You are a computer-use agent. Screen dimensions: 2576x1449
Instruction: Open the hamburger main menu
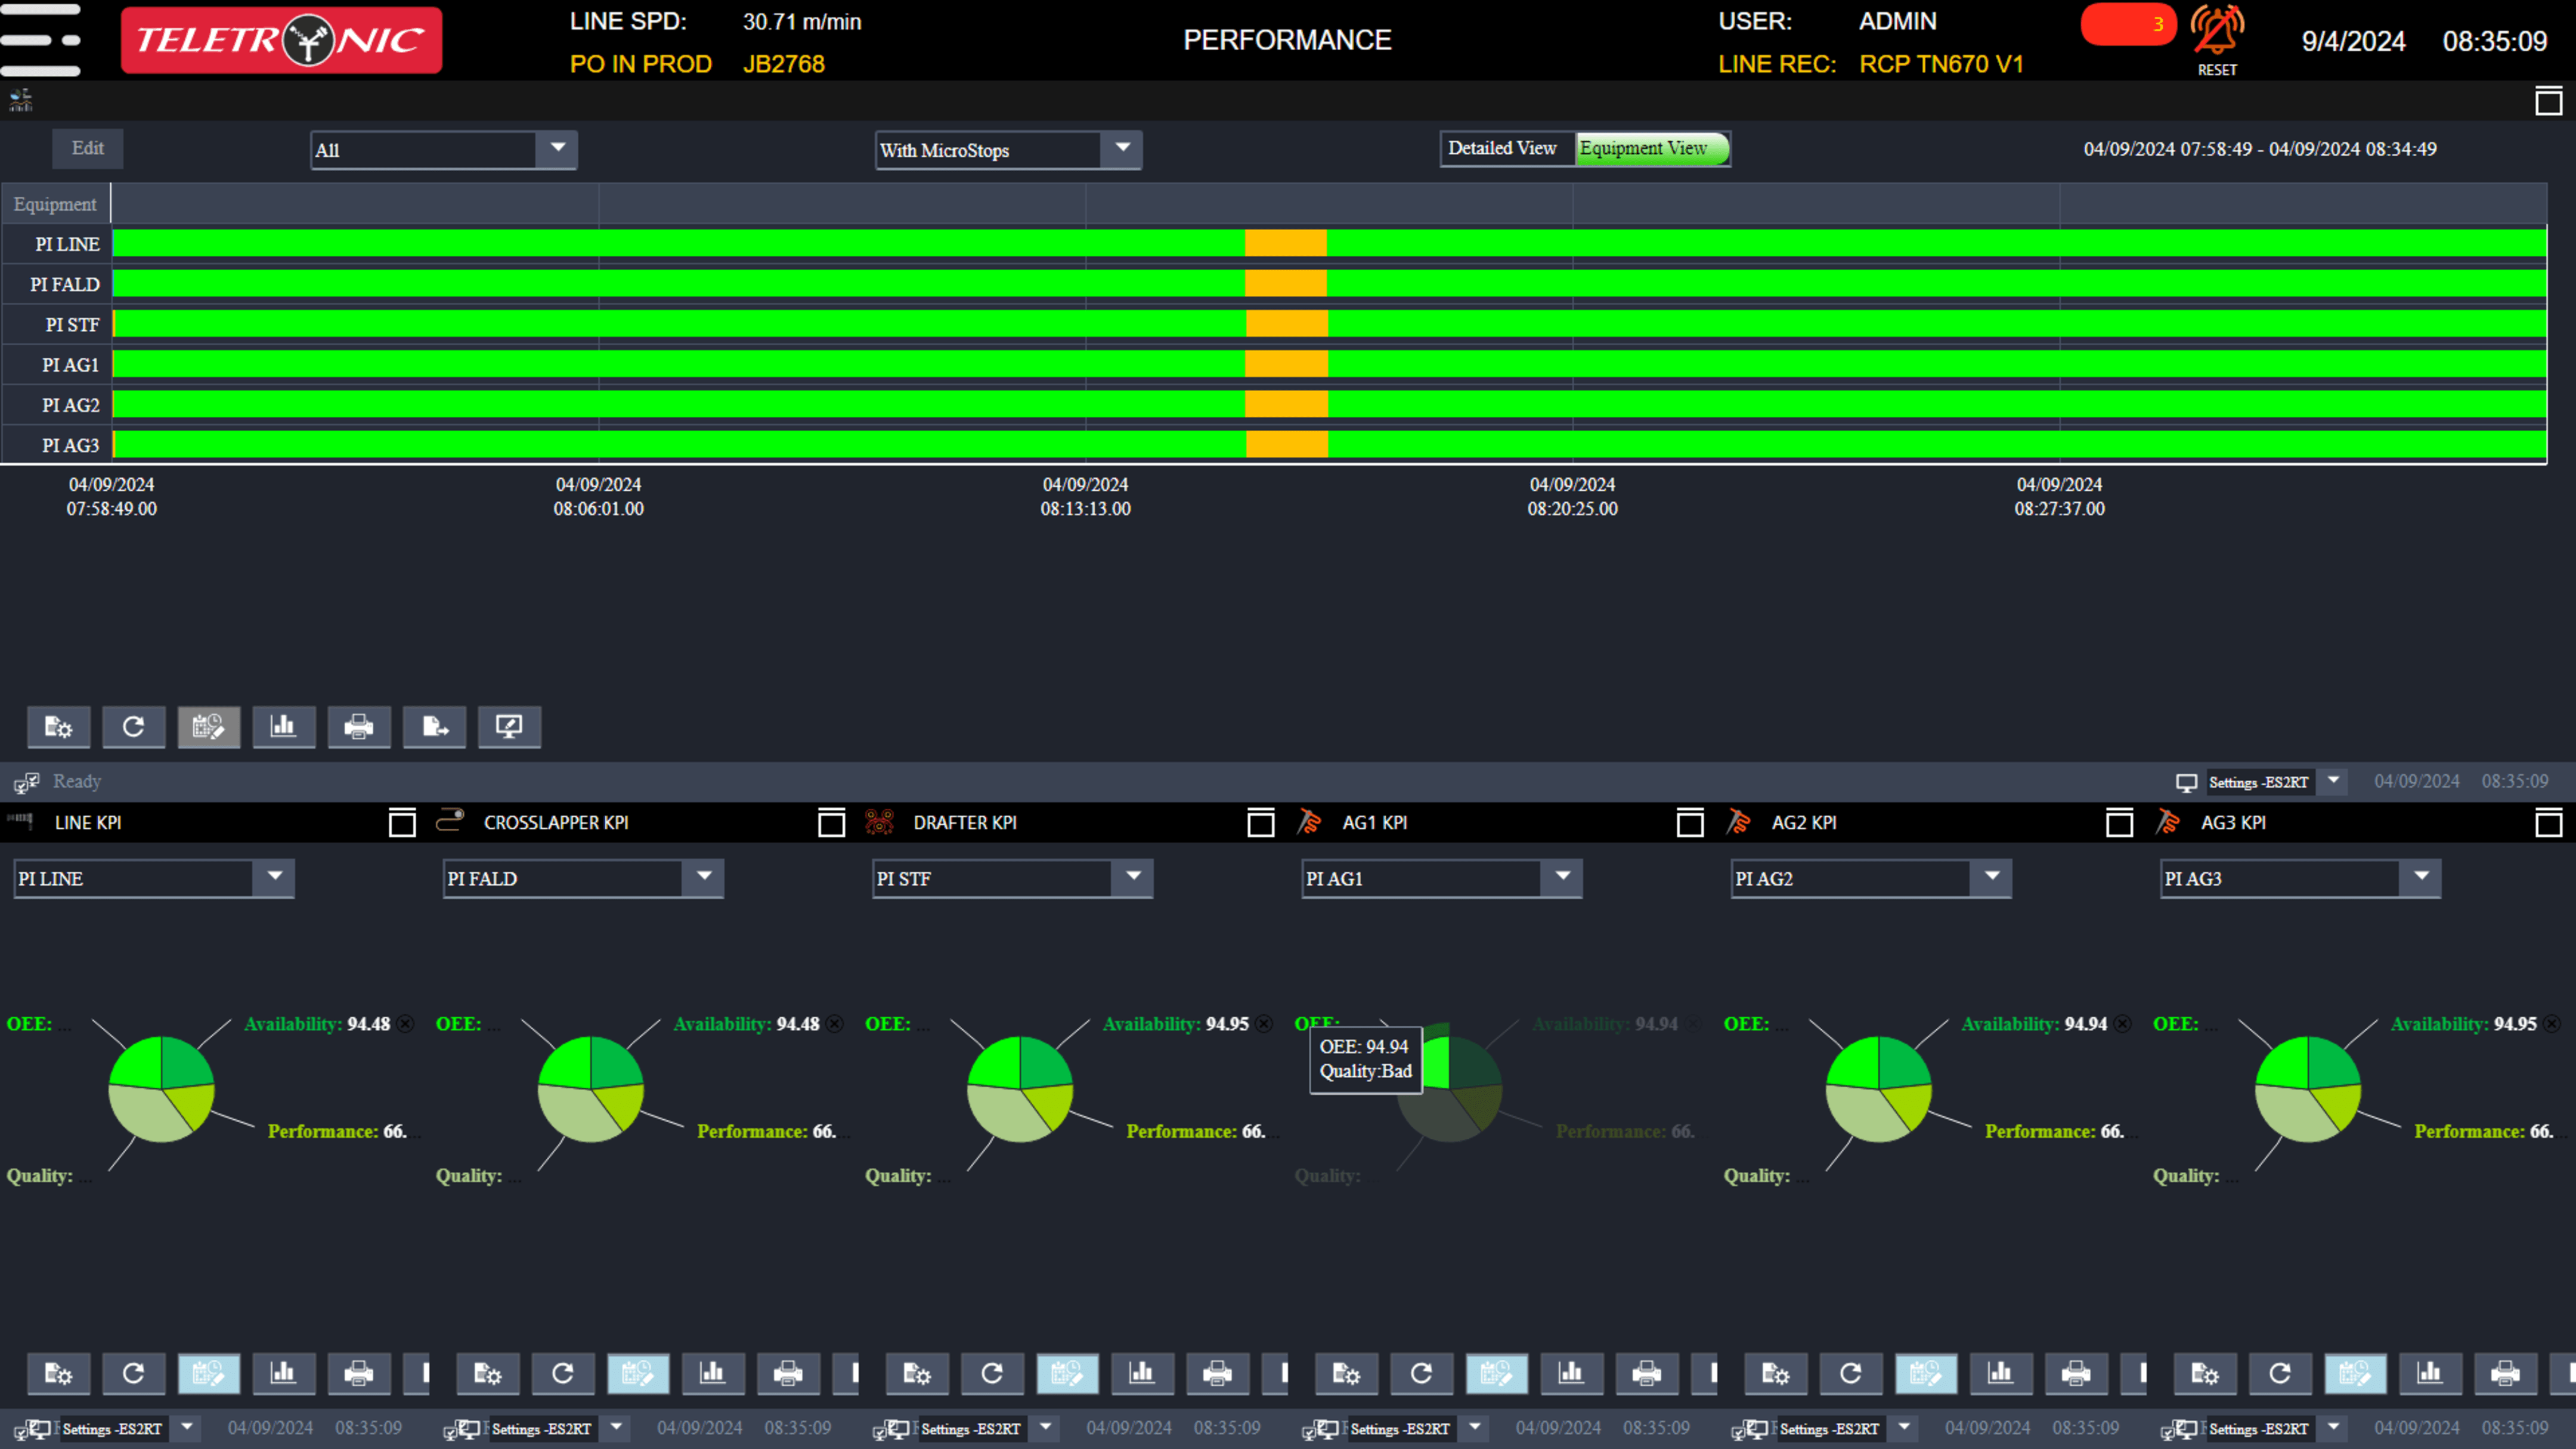[x=40, y=40]
